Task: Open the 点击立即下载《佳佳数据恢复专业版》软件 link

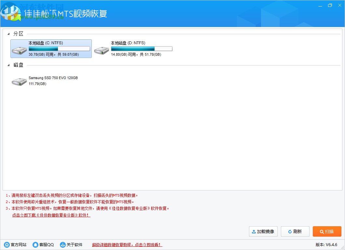Action: pos(51,215)
